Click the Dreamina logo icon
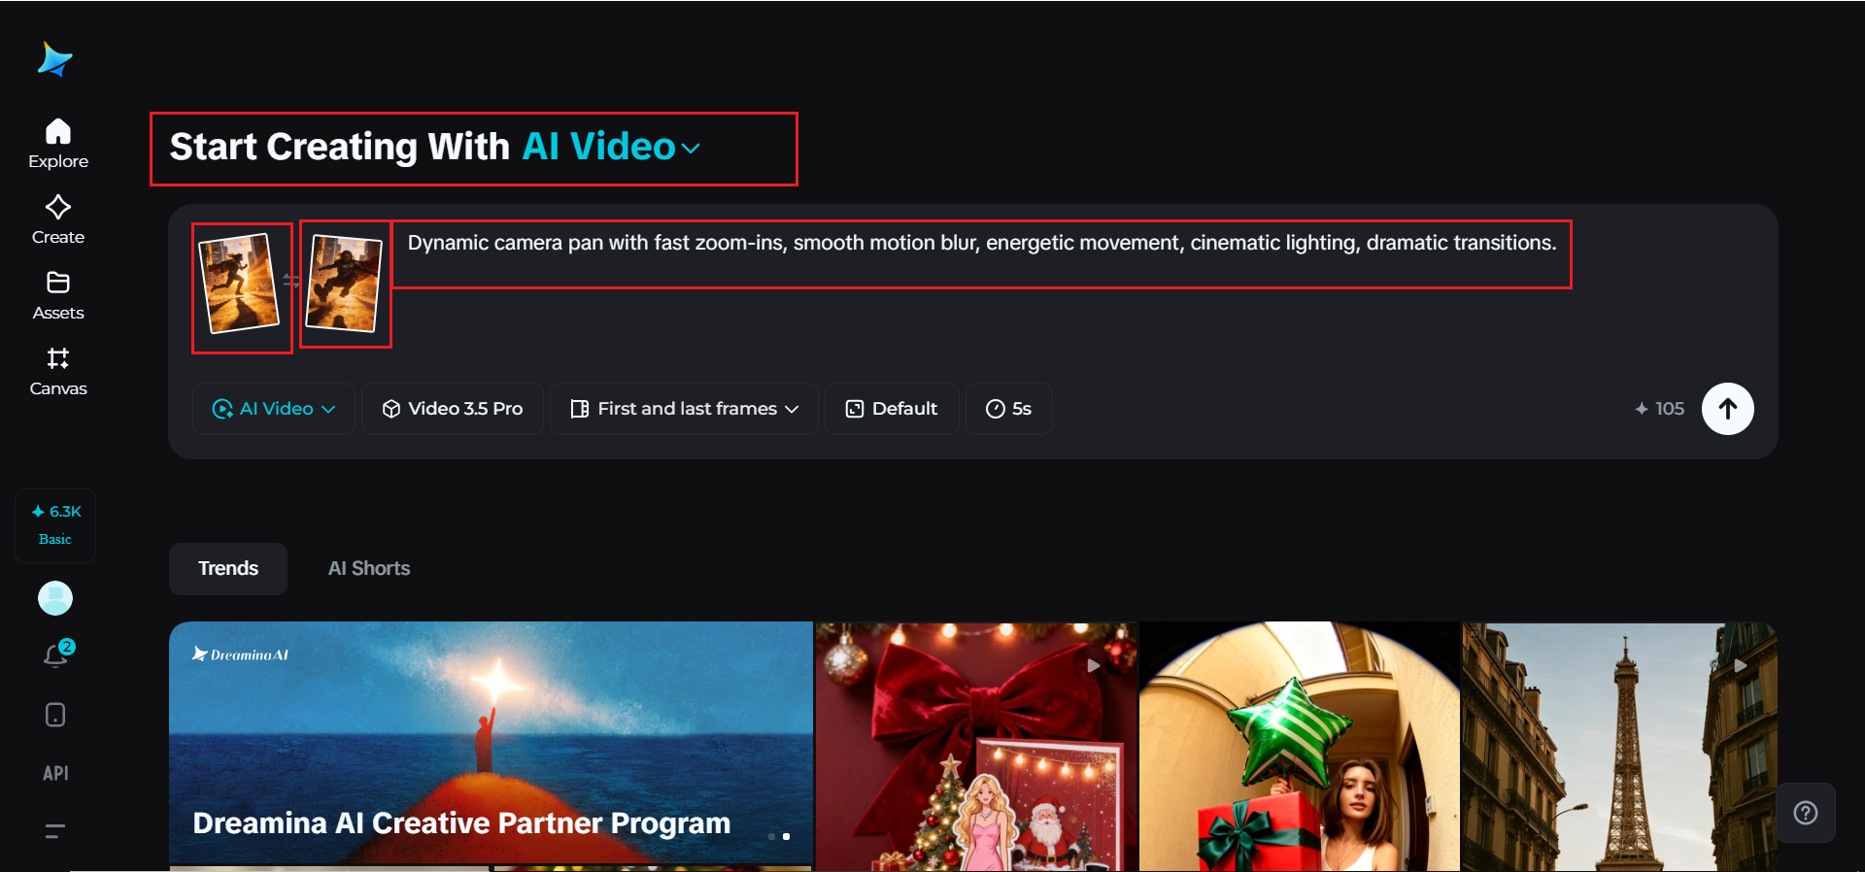This screenshot has height=872, width=1865. click(x=55, y=59)
